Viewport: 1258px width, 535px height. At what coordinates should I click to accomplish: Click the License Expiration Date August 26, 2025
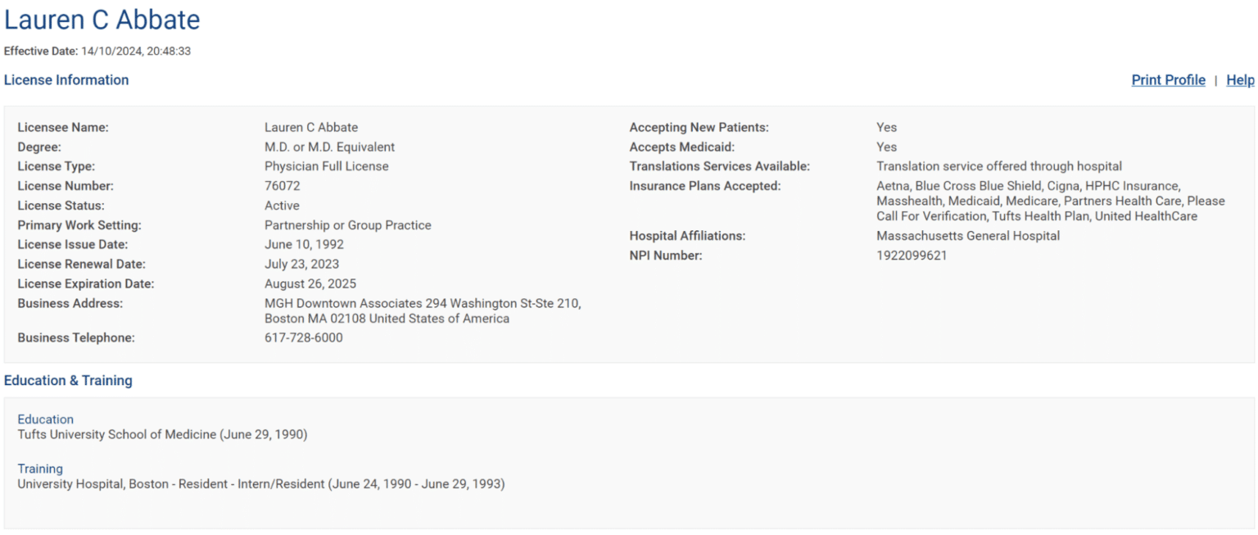click(314, 283)
